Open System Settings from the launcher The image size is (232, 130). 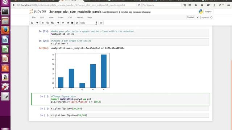pos(5,87)
